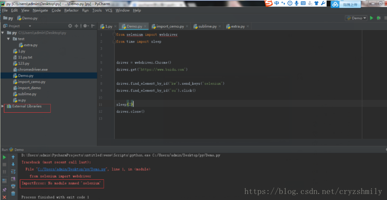Run Demo using the top toolbar green arrow
The image size is (387, 200).
371,18
